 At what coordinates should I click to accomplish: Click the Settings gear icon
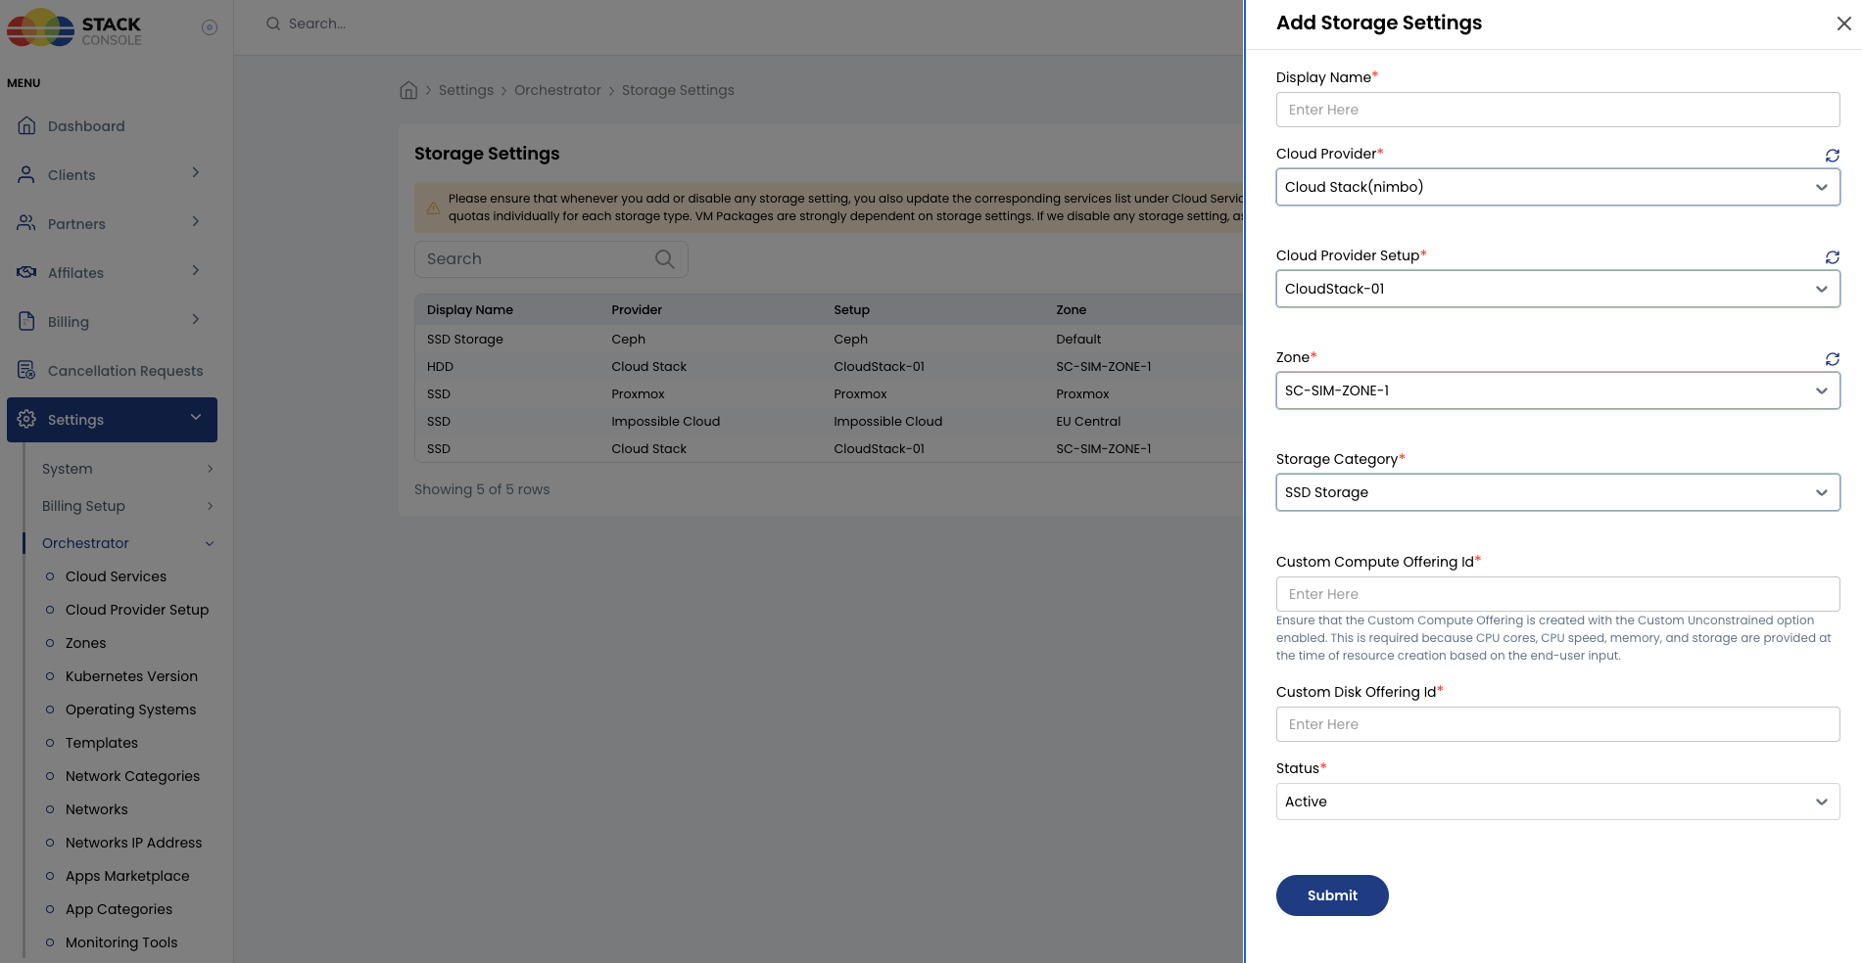tap(27, 419)
